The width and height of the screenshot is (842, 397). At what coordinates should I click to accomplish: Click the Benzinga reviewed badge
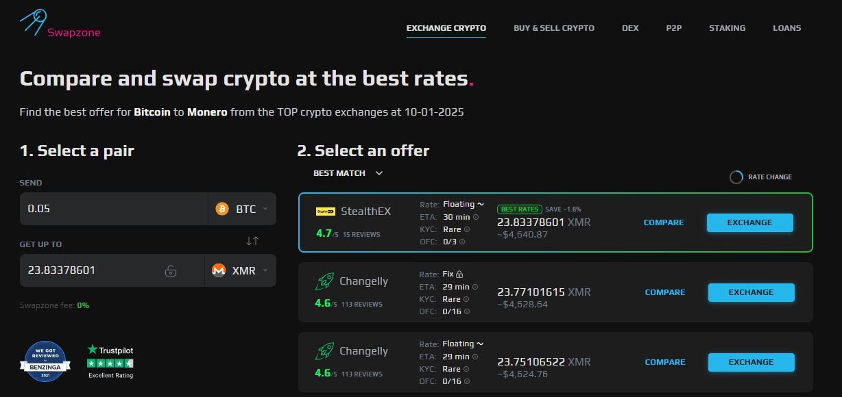coord(45,361)
